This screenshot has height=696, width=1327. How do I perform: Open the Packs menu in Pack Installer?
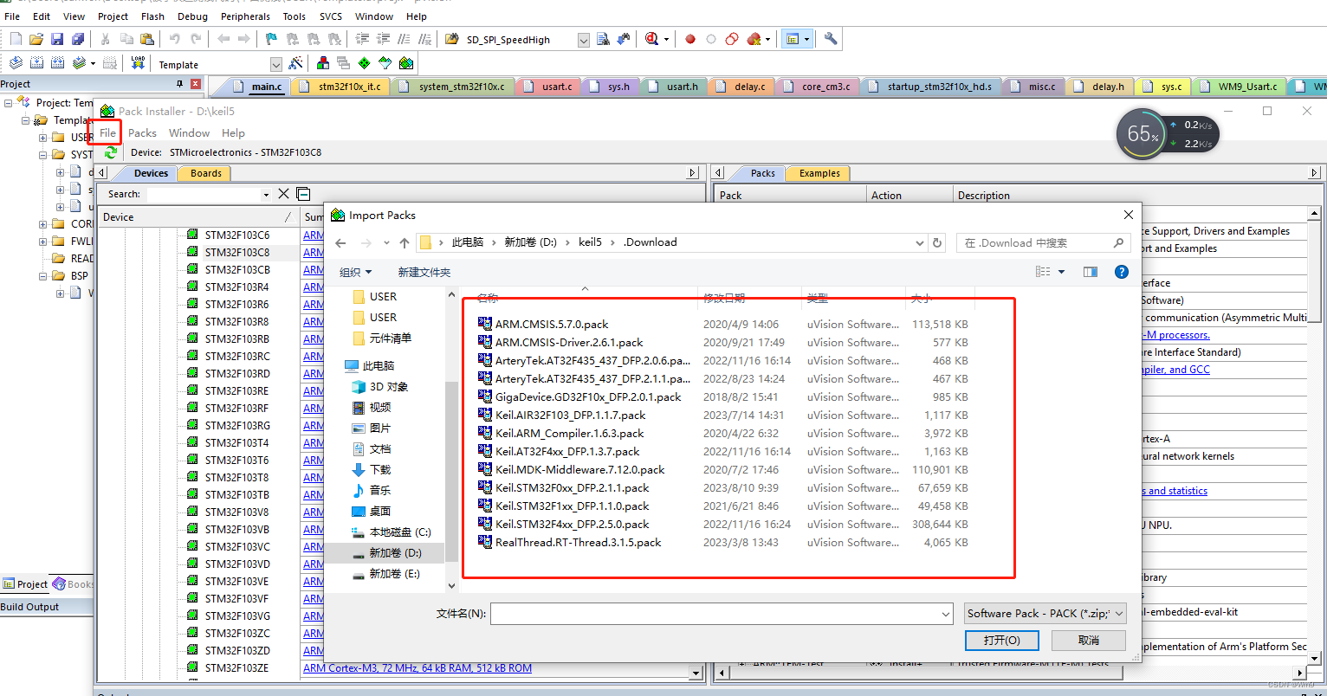[142, 132]
